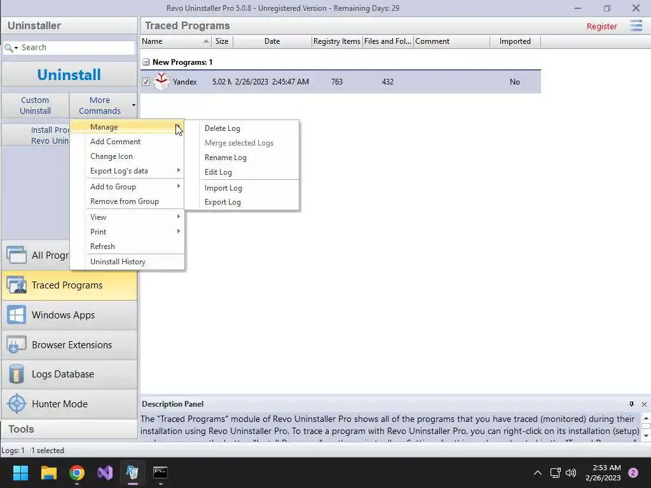Click the All Programs sidebar icon
This screenshot has width=651, height=488.
click(17, 255)
